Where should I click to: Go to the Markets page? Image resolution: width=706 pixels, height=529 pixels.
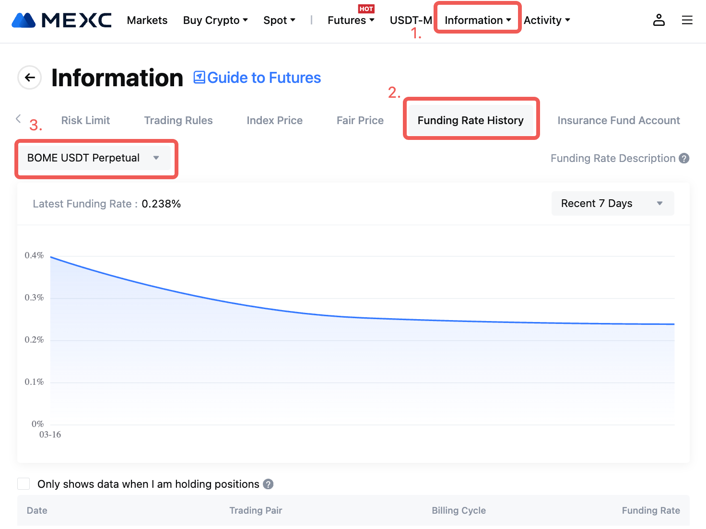[147, 20]
